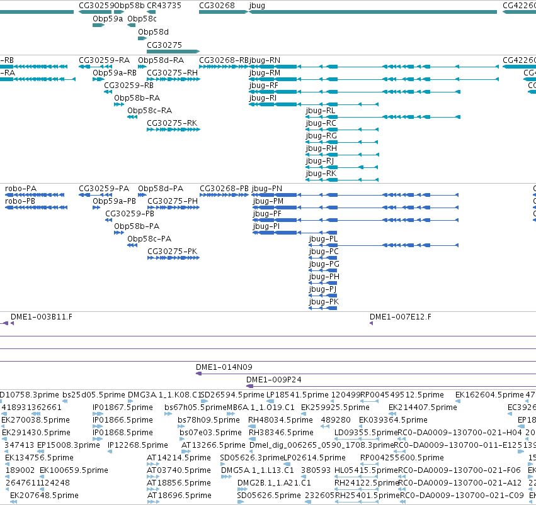
Task: Select the DME1-009P24 BAC label
Action: click(x=274, y=380)
